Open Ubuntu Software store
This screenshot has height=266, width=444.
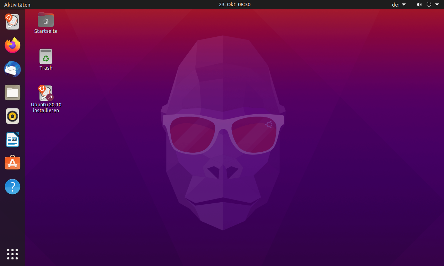(x=12, y=163)
